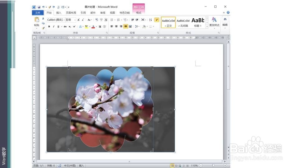
Task: Open the File tab
Action: tap(38, 12)
